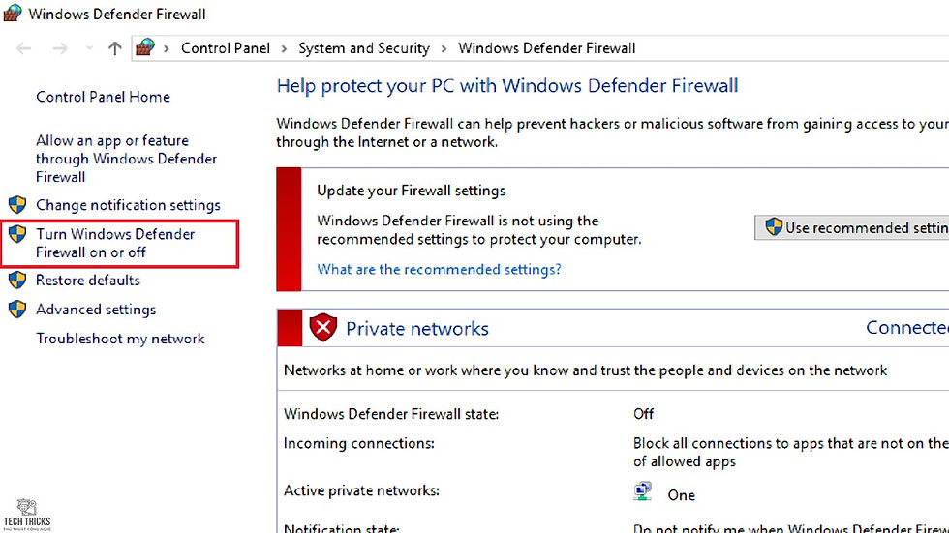Screen dimensions: 949x533
Task: Click Use recommended settings button
Action: (x=851, y=228)
